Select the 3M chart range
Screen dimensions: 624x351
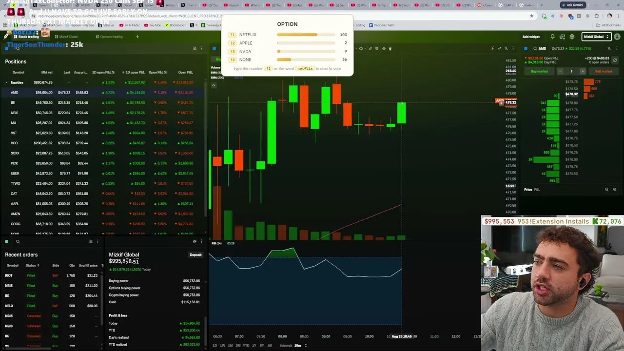238,346
